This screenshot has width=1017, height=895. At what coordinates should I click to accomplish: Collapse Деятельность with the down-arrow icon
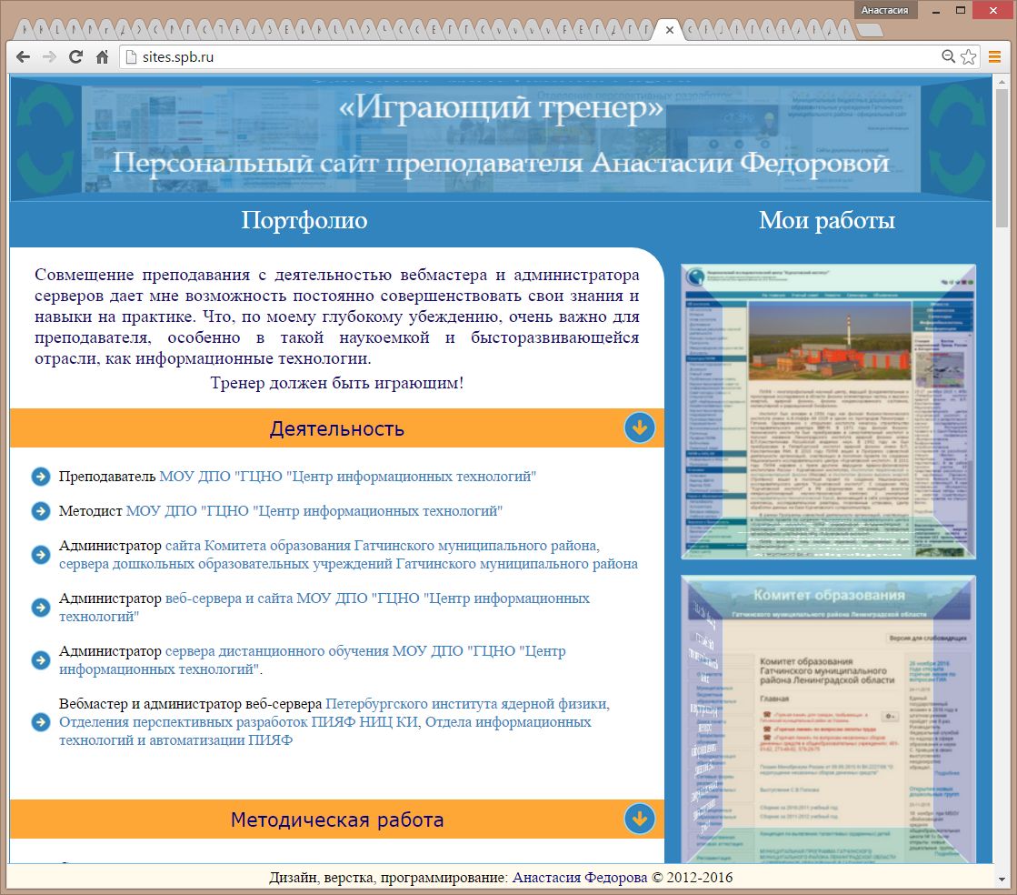[x=640, y=427]
